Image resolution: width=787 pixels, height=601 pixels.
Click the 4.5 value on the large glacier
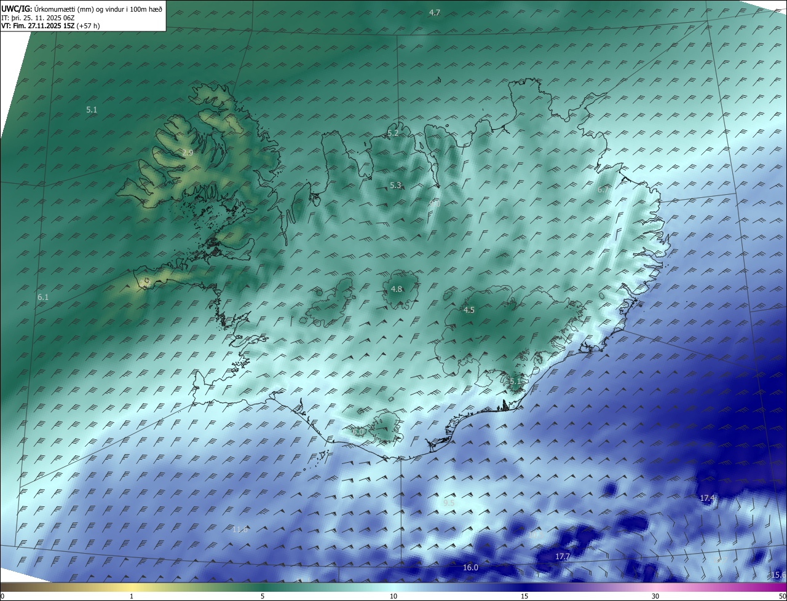[469, 310]
